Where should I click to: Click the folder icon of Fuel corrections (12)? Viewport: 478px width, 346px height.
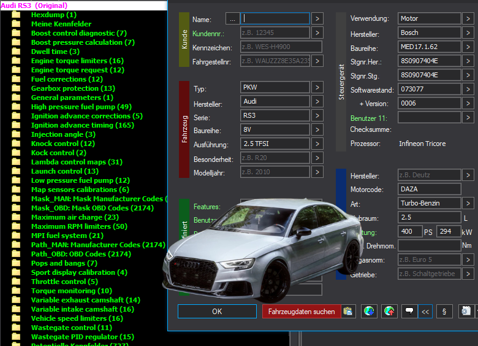[x=16, y=79]
